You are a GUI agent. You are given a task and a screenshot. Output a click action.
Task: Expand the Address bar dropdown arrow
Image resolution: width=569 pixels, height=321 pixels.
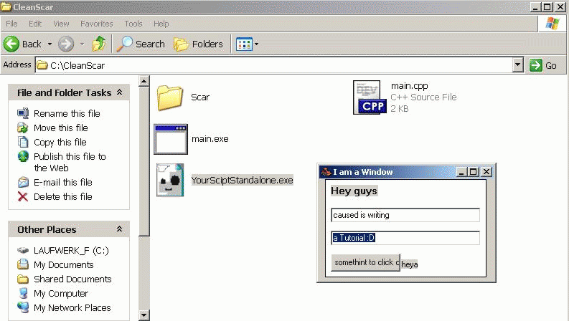(518, 65)
